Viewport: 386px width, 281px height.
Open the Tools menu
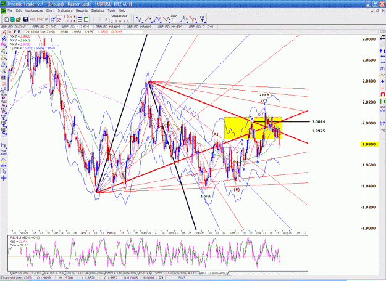click(111, 10)
